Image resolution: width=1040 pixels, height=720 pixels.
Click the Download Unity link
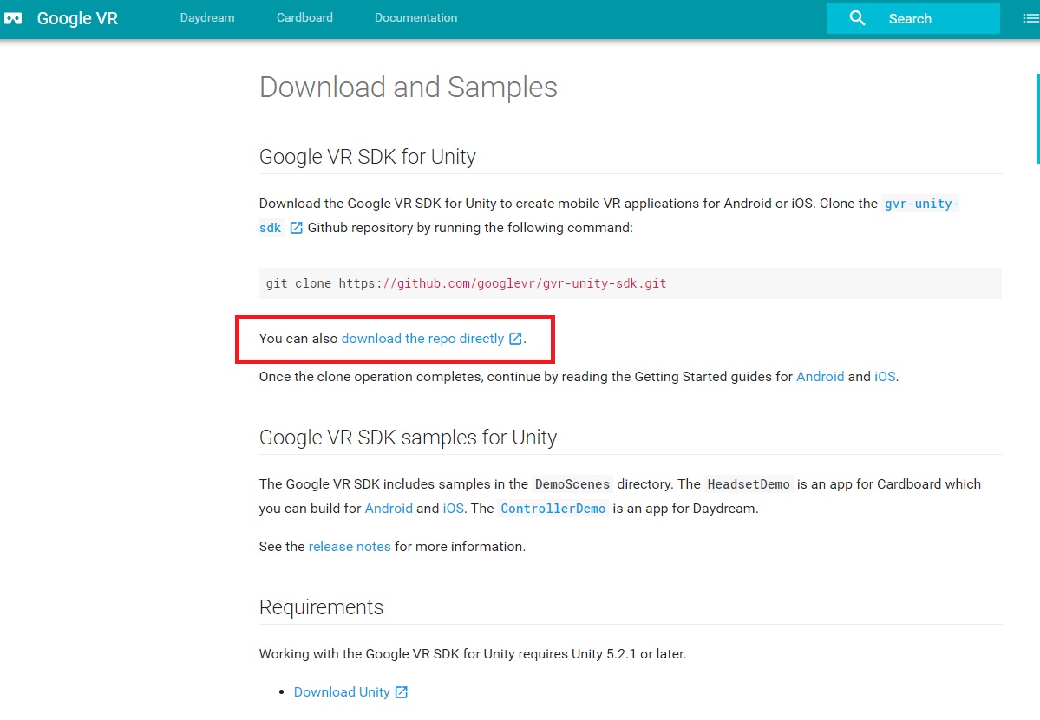342,692
